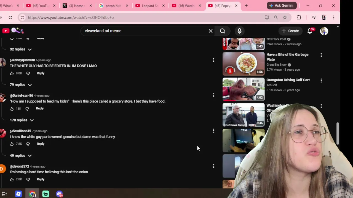Reload the page in Chrome
Viewport: 353px width, 198px height.
point(10,17)
